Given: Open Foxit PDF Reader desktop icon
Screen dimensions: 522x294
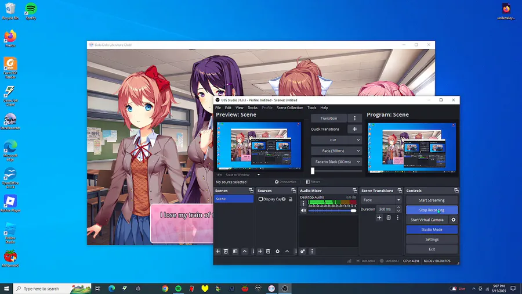Looking at the screenshot, I should click(x=10, y=67).
